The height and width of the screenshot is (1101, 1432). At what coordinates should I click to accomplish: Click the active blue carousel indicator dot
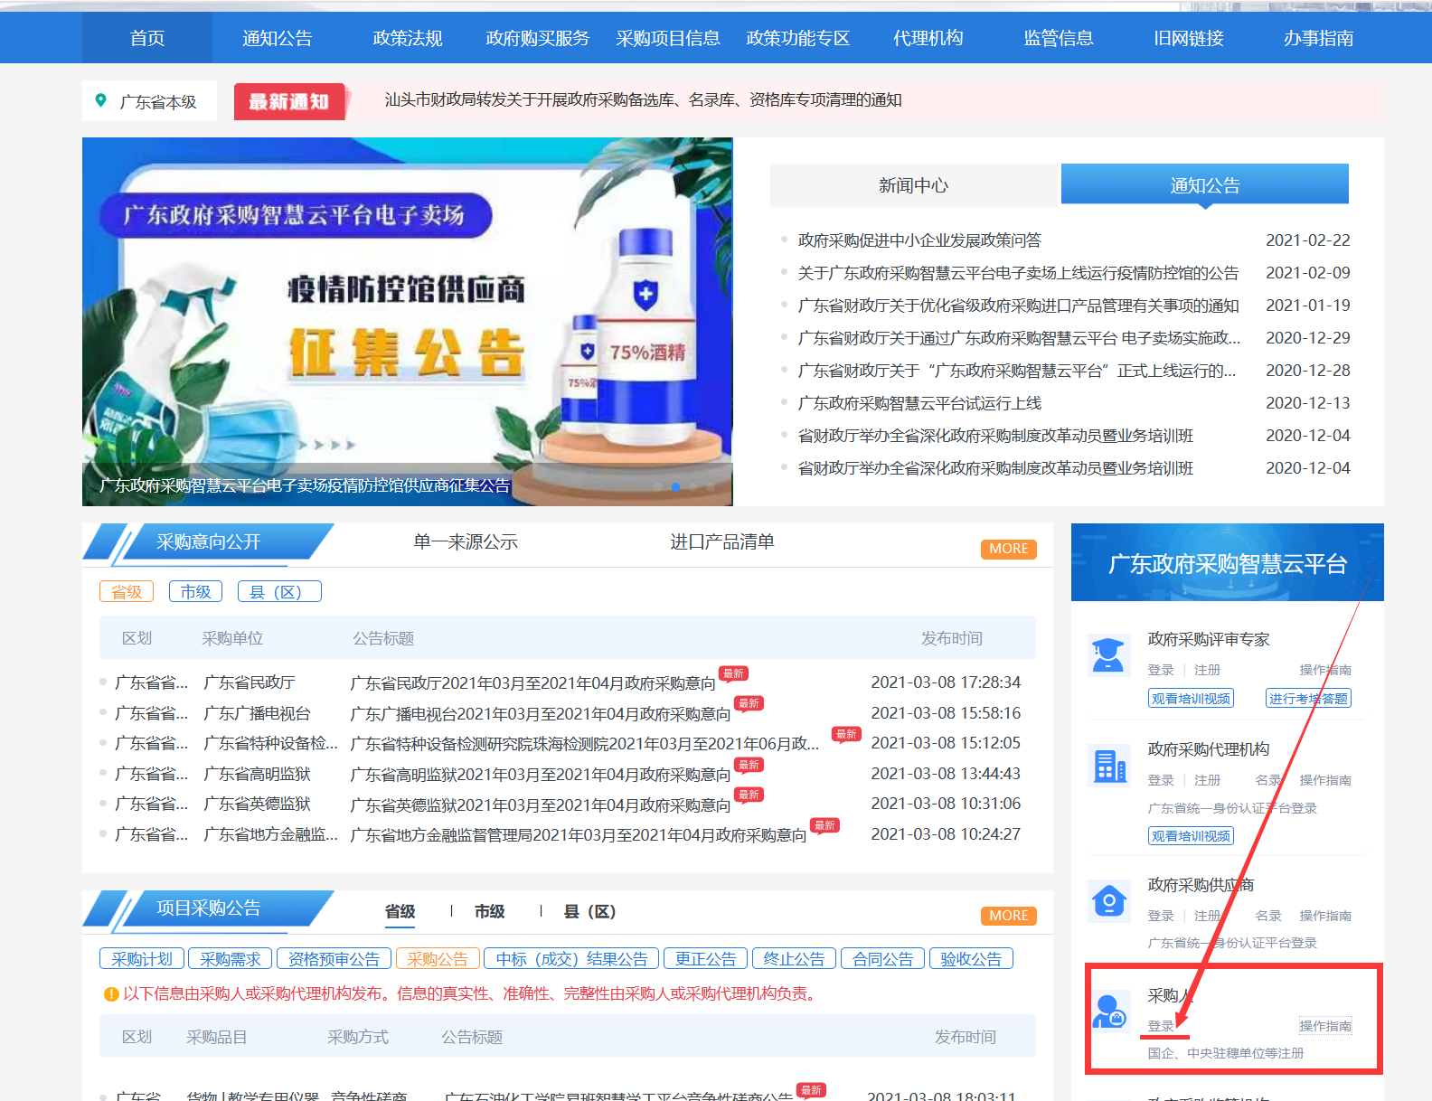675,486
